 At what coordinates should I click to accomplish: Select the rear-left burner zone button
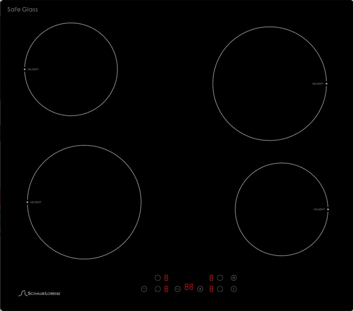click(x=158, y=278)
